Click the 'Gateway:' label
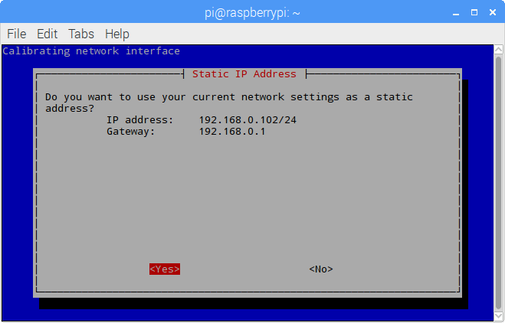 tap(131, 132)
